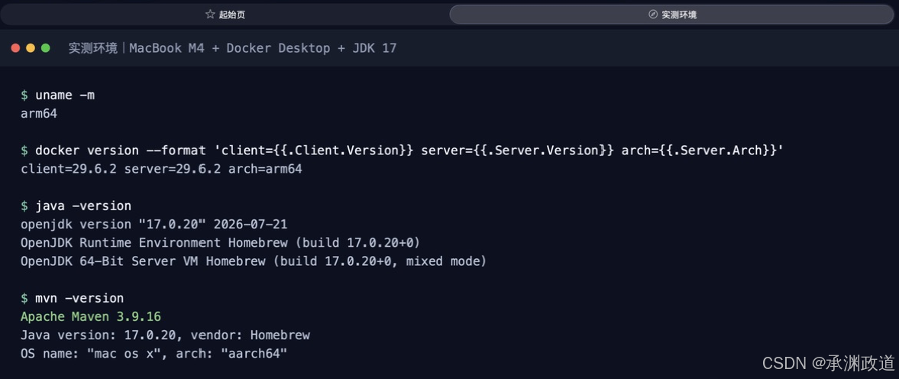
Task: Click the CSDN @承渊政道 watermark
Action: tap(829, 362)
